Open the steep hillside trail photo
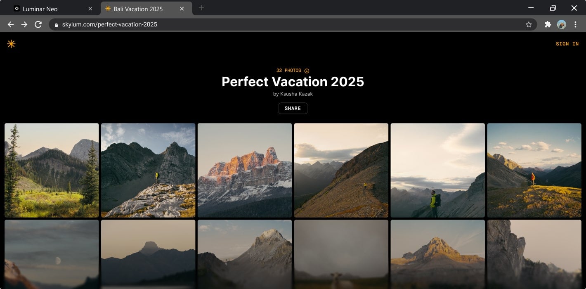Screen dimensions: 586x289 [341, 170]
